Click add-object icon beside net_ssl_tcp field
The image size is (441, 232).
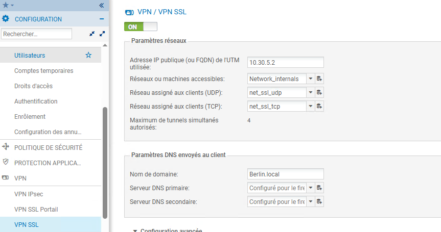pos(320,106)
